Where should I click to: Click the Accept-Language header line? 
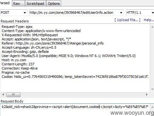[29, 47]
